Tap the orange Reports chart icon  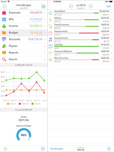click(4, 53)
